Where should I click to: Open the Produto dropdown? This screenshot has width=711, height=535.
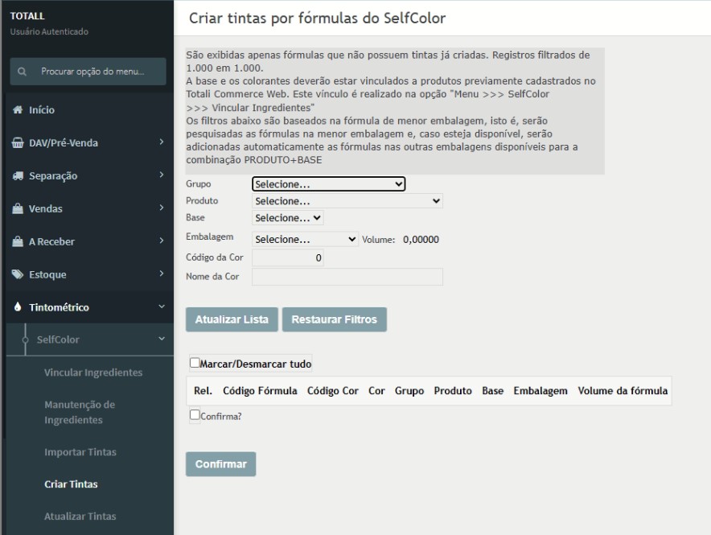pyautogui.click(x=347, y=201)
